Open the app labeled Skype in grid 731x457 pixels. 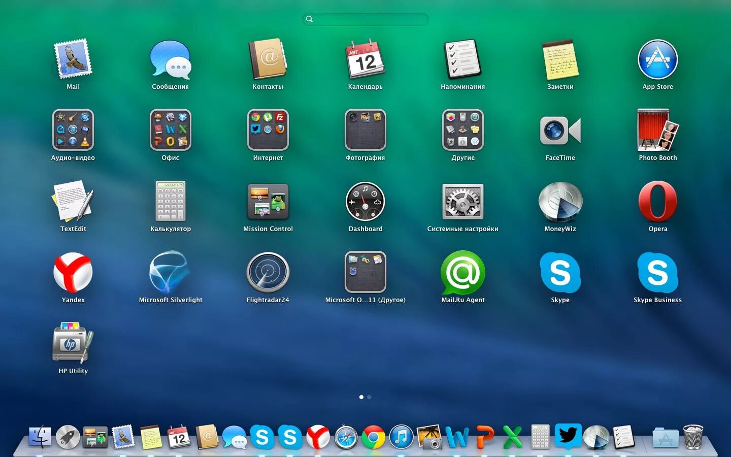[x=560, y=273]
